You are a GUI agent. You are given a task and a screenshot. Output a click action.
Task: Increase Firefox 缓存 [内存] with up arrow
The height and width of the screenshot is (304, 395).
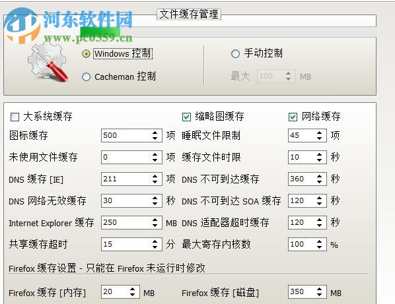[133, 289]
